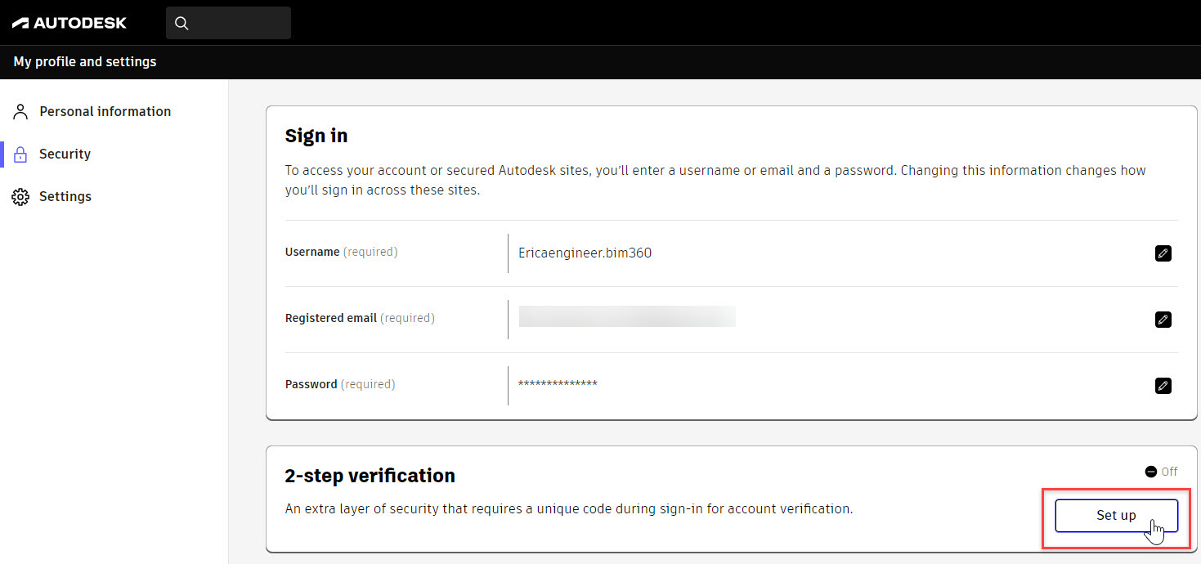Click Set up for 2-step verification
The height and width of the screenshot is (564, 1201).
pos(1116,515)
